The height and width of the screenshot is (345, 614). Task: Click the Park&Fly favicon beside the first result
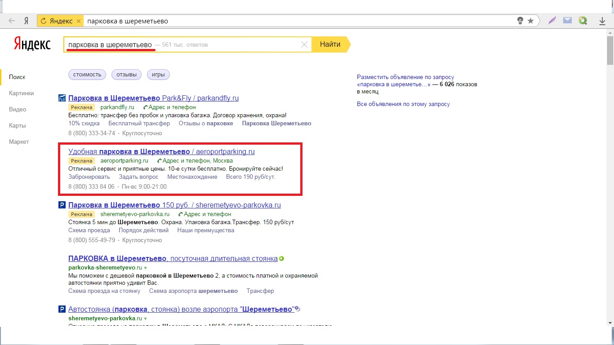pos(62,98)
